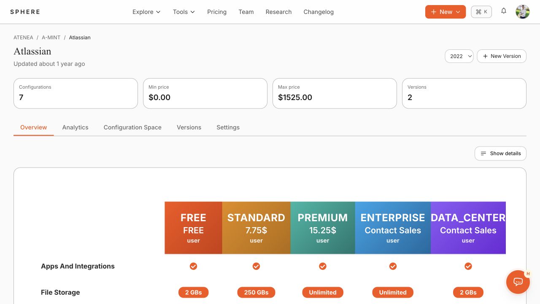The width and height of the screenshot is (540, 304).
Task: Go to the Pricing page
Action: pyautogui.click(x=217, y=12)
